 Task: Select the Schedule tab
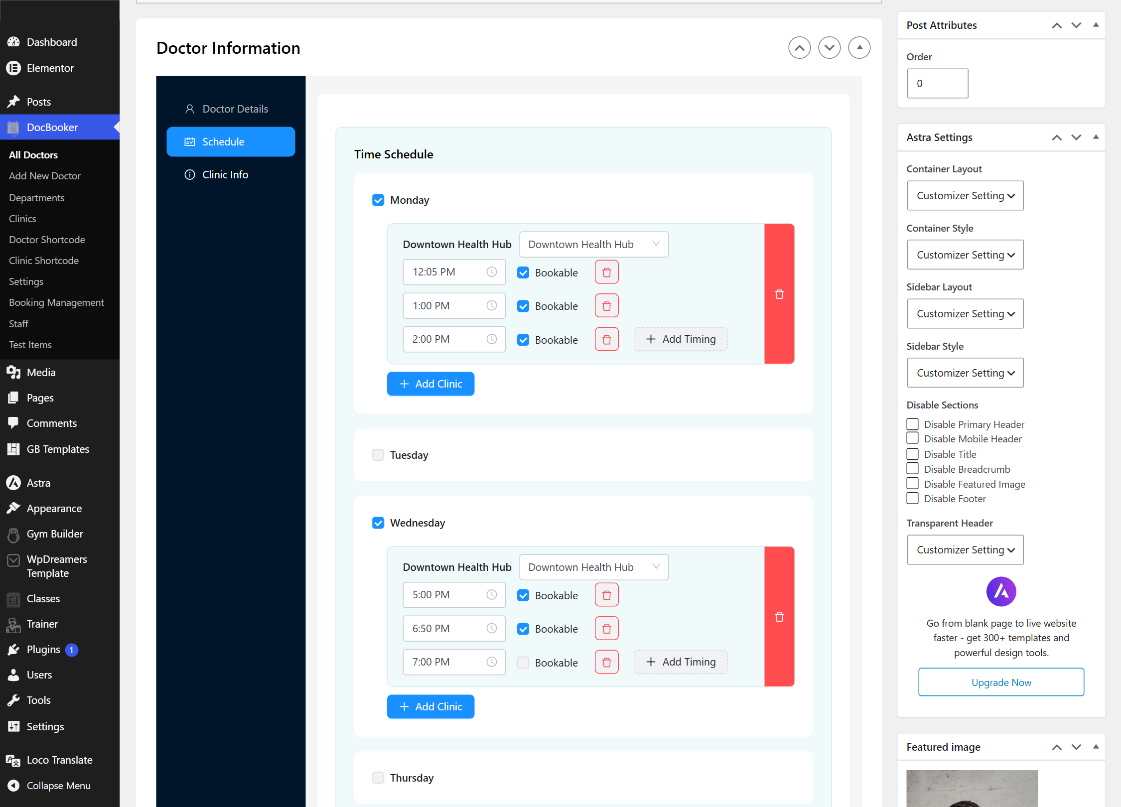click(x=231, y=141)
